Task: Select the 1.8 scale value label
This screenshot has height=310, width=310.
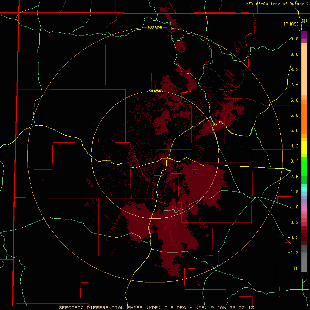Action: coord(294,192)
